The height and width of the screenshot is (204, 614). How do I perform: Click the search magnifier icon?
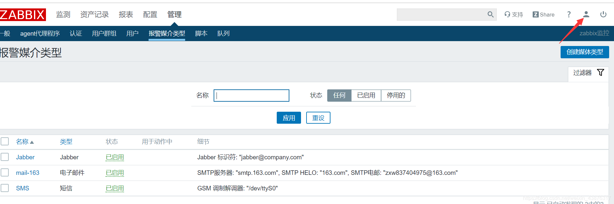[x=491, y=15]
